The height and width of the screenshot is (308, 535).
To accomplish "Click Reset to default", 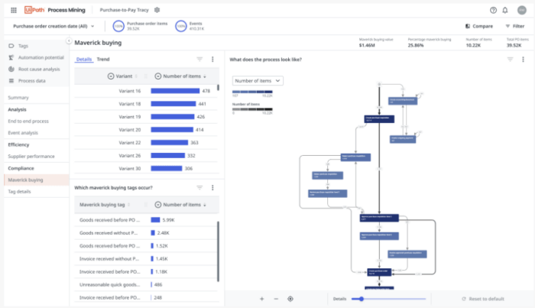I will point(483,299).
